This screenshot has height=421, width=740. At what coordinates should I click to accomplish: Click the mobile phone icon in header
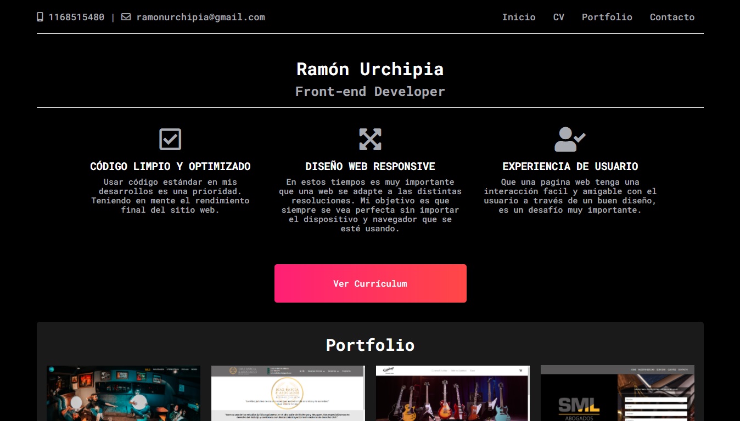pos(40,17)
